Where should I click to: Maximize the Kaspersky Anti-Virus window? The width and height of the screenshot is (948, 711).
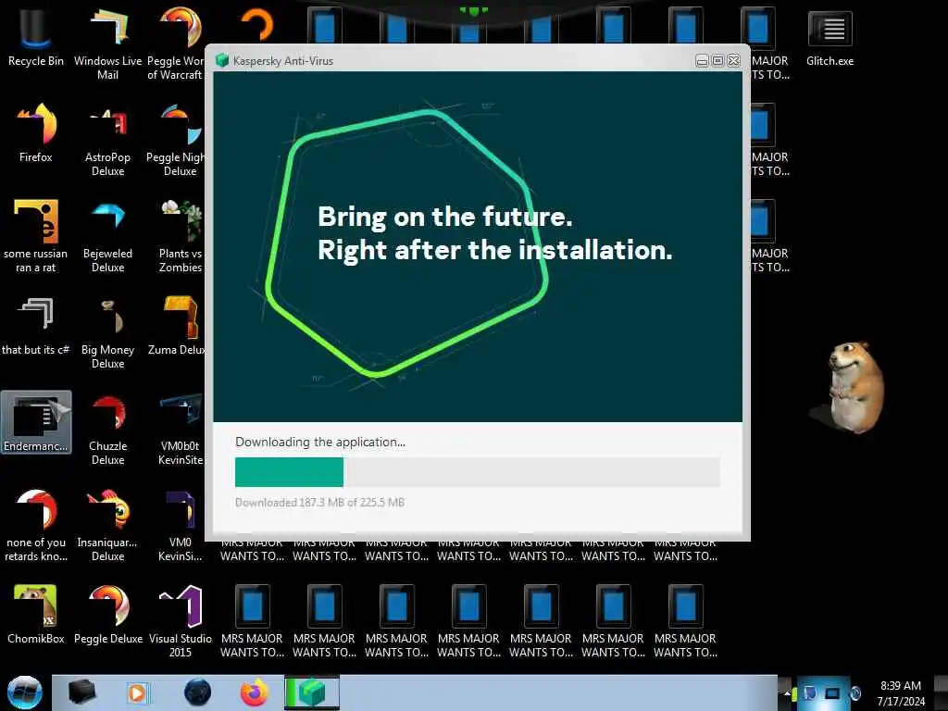[717, 60]
